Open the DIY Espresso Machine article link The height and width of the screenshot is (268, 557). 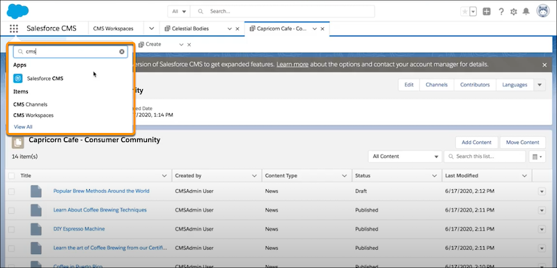[x=79, y=229]
